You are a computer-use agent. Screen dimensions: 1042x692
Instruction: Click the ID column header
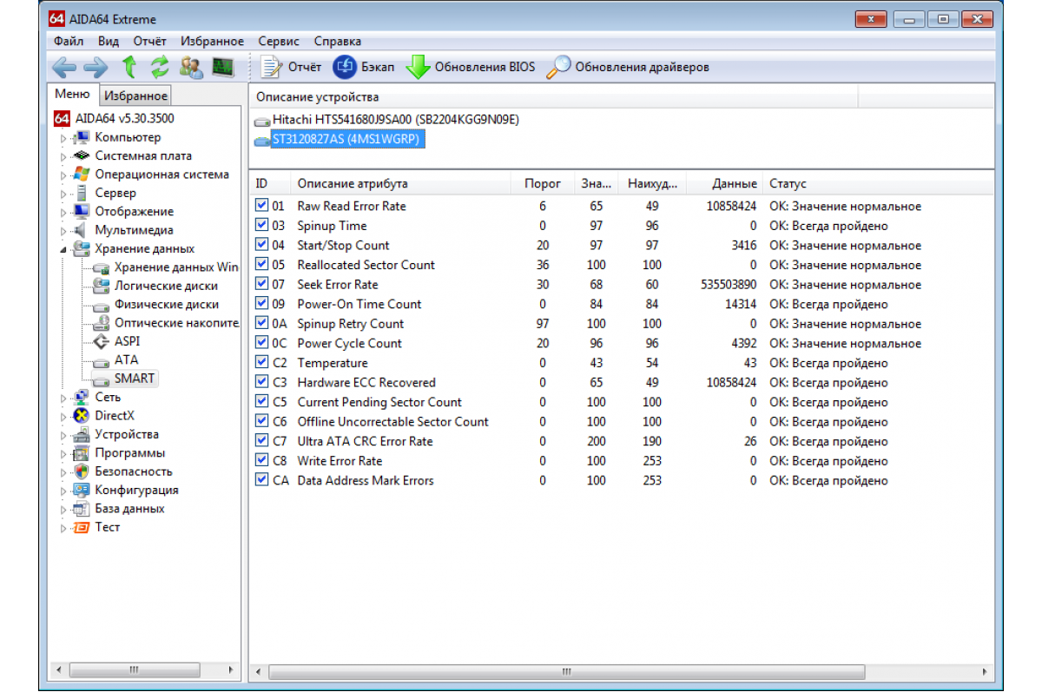[x=271, y=183]
